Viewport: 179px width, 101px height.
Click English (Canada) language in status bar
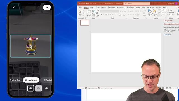click(93, 88)
